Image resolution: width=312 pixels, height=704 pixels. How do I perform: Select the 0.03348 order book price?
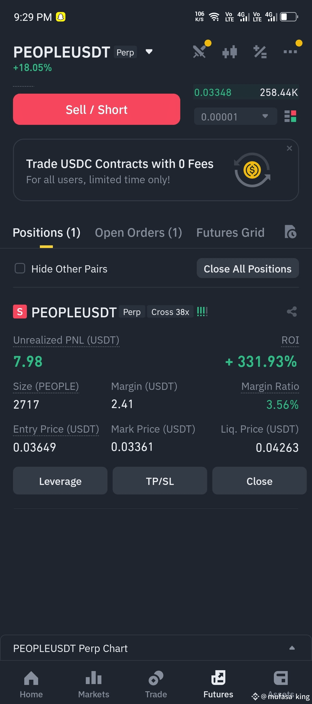(x=213, y=92)
